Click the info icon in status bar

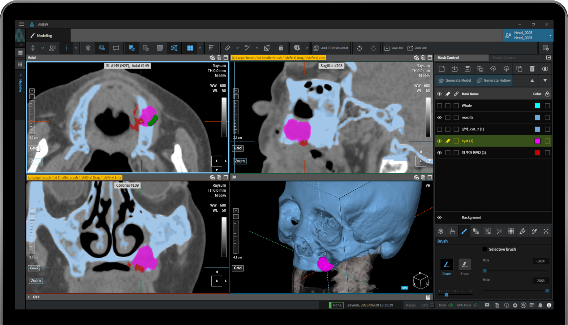(x=507, y=305)
